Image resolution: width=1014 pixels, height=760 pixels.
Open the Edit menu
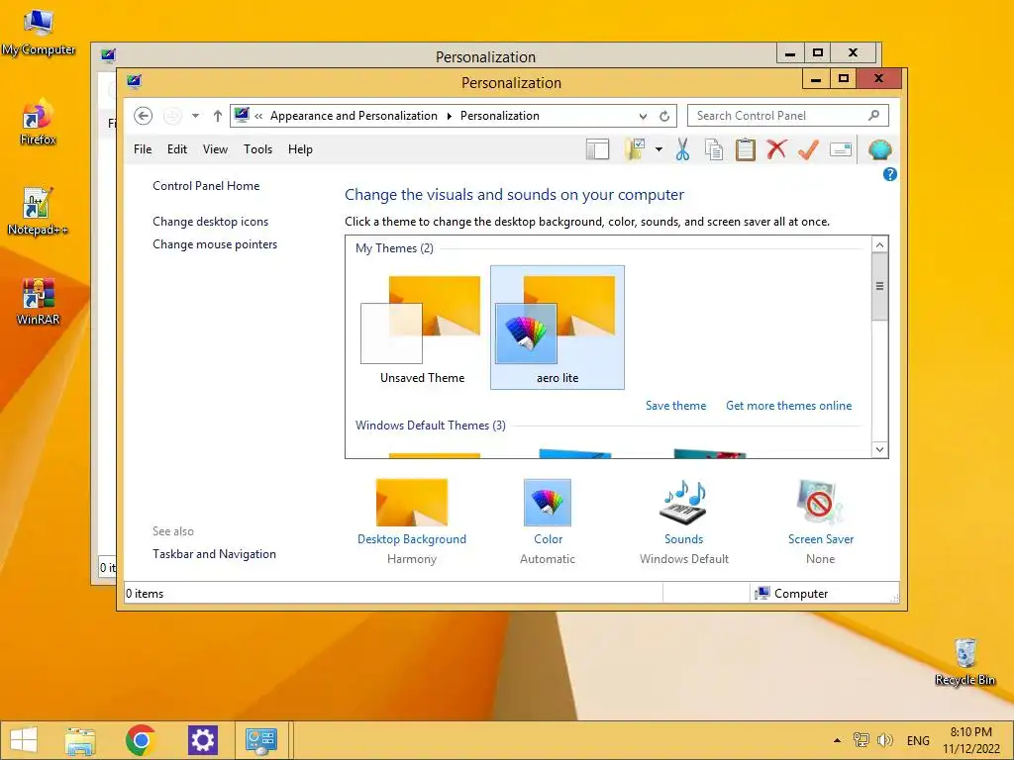177,149
